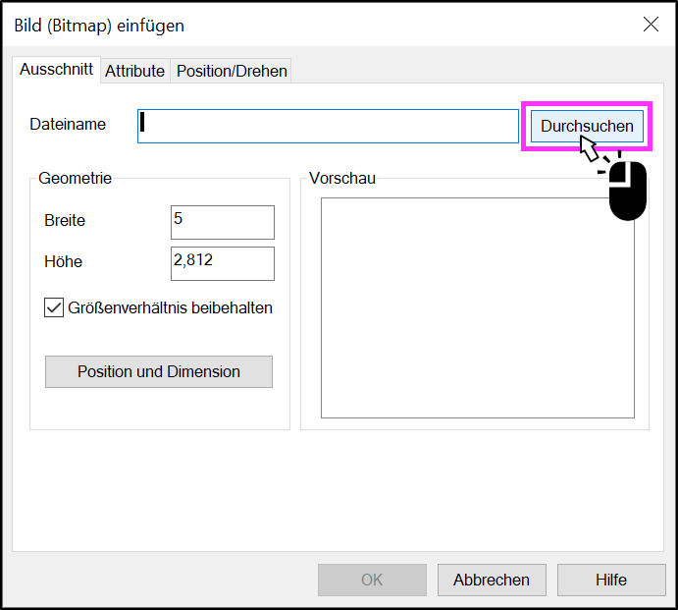This screenshot has width=678, height=610.
Task: Close the Bild (Bitmap) einfügen dialog
Action: point(651,25)
